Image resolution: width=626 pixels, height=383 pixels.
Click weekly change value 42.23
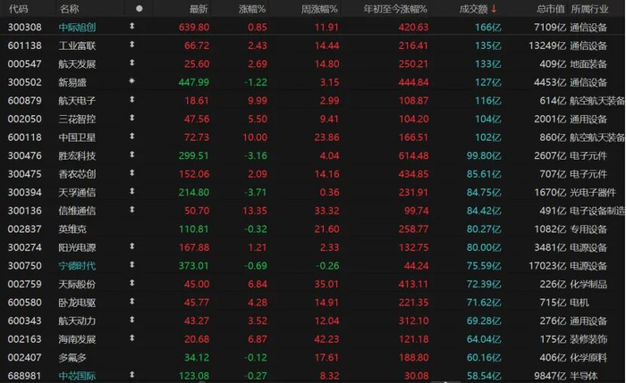326,338
